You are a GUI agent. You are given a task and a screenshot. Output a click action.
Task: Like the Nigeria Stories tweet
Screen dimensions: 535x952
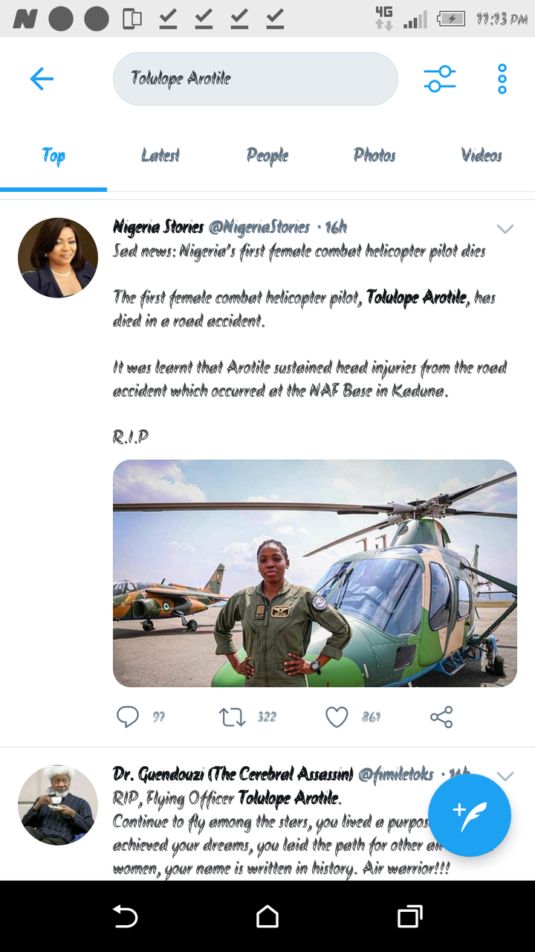(337, 717)
